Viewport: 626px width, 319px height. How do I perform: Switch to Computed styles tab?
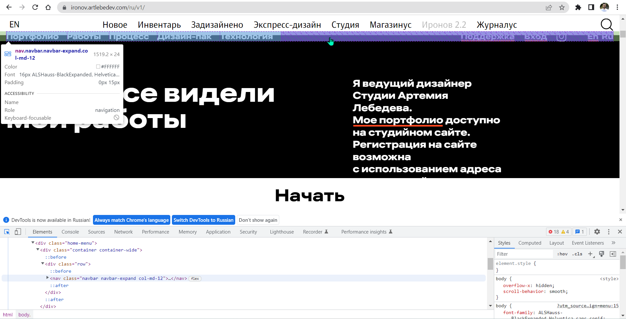530,243
